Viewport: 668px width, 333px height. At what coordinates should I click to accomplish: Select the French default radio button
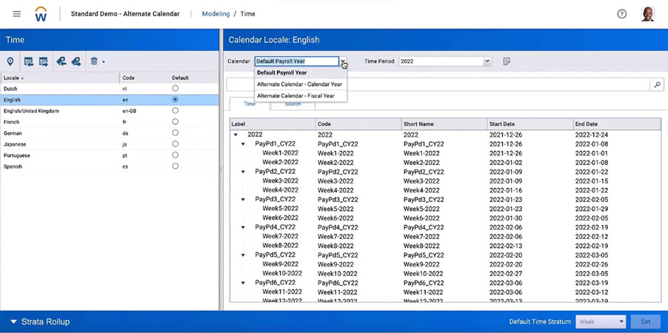click(x=176, y=122)
